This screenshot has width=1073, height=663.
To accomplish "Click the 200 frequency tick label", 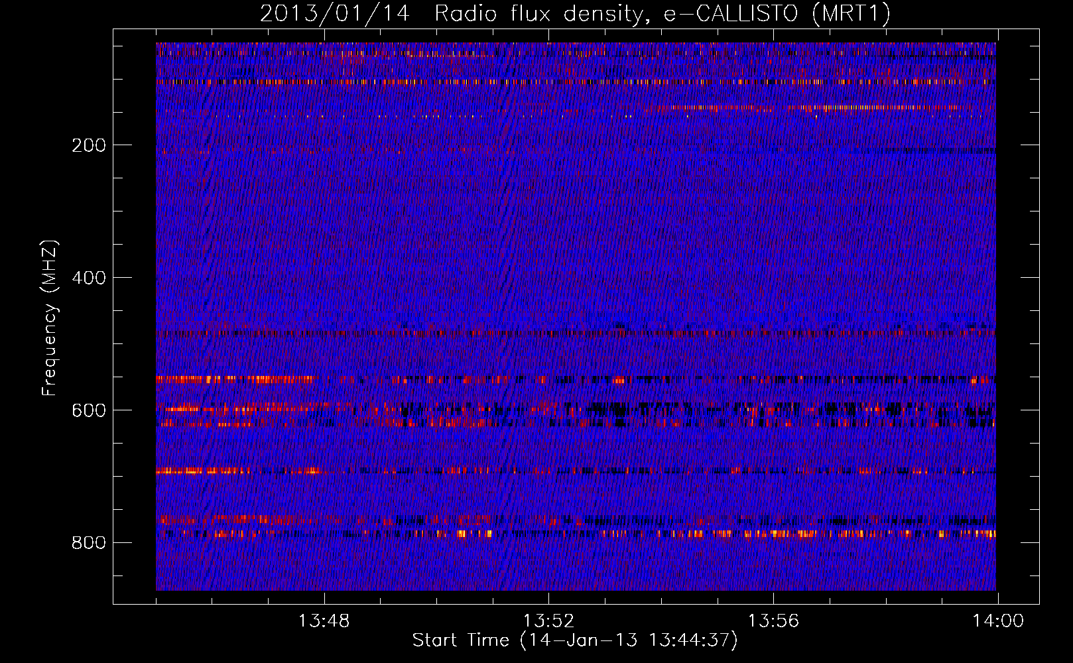I will (89, 145).
